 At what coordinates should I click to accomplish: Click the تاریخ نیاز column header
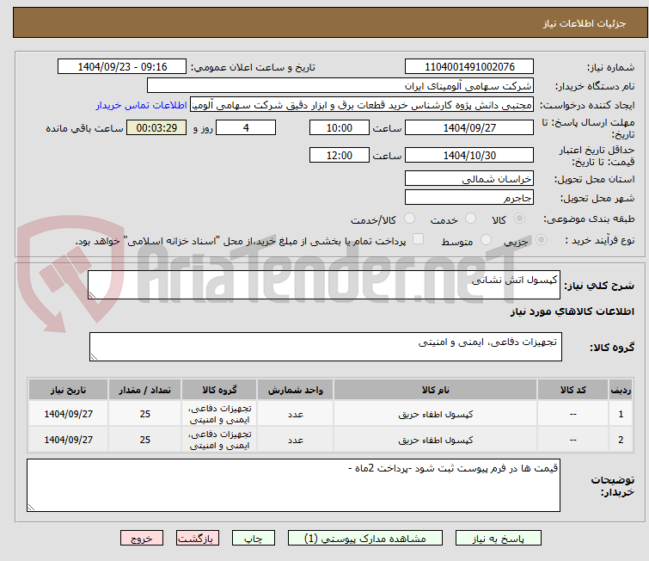pyautogui.click(x=68, y=390)
